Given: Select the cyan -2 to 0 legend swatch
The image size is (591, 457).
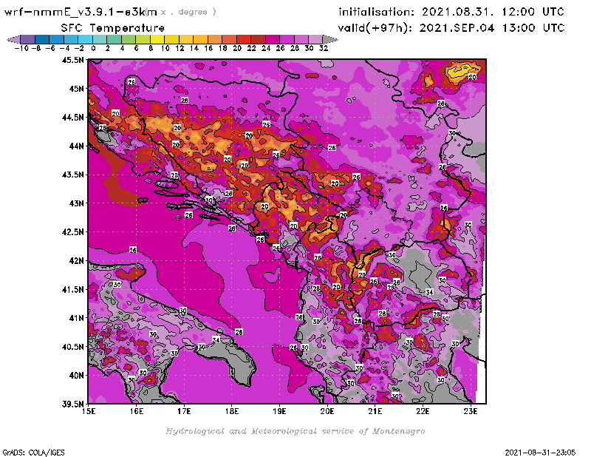Looking at the screenshot, I should click(85, 39).
